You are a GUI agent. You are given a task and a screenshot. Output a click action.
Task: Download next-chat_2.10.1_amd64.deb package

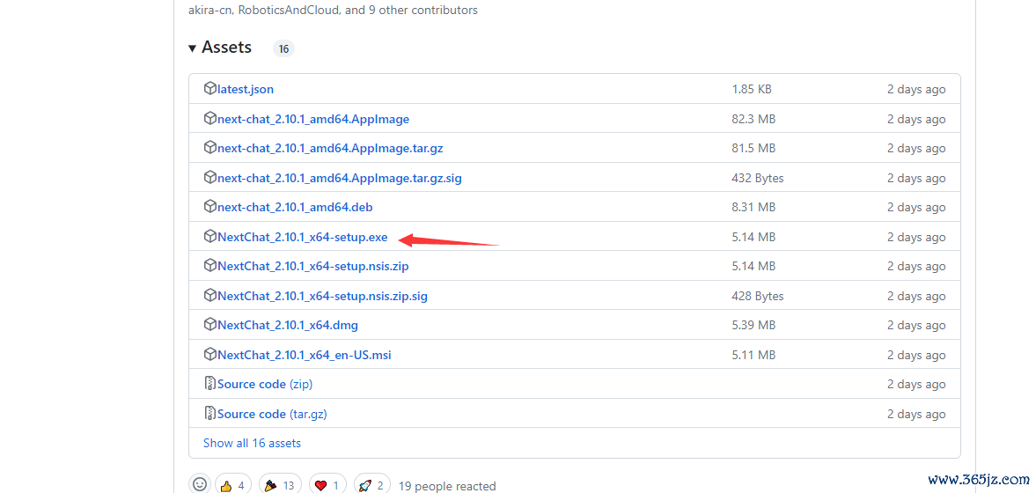coord(295,207)
